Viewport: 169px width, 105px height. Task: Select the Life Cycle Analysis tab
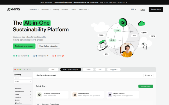click(x=71, y=69)
